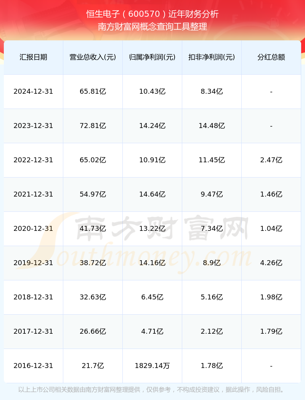Click dividend value 4.26亿
Viewport: 305px width, 400px height.
[x=271, y=263]
